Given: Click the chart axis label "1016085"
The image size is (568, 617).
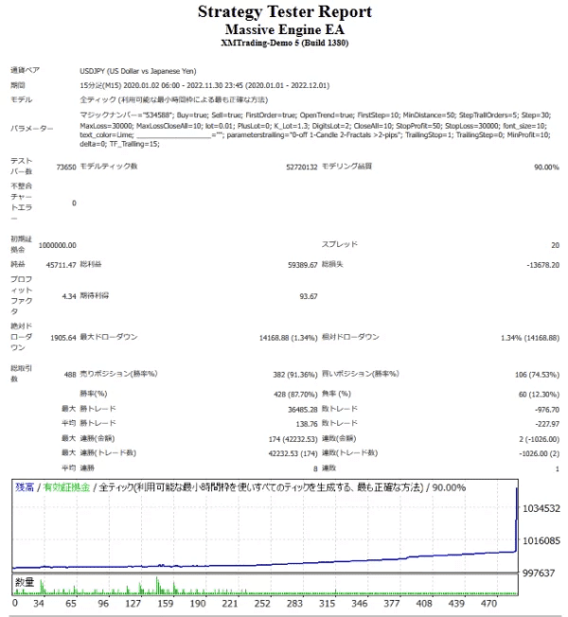Looking at the screenshot, I should click(x=541, y=541).
